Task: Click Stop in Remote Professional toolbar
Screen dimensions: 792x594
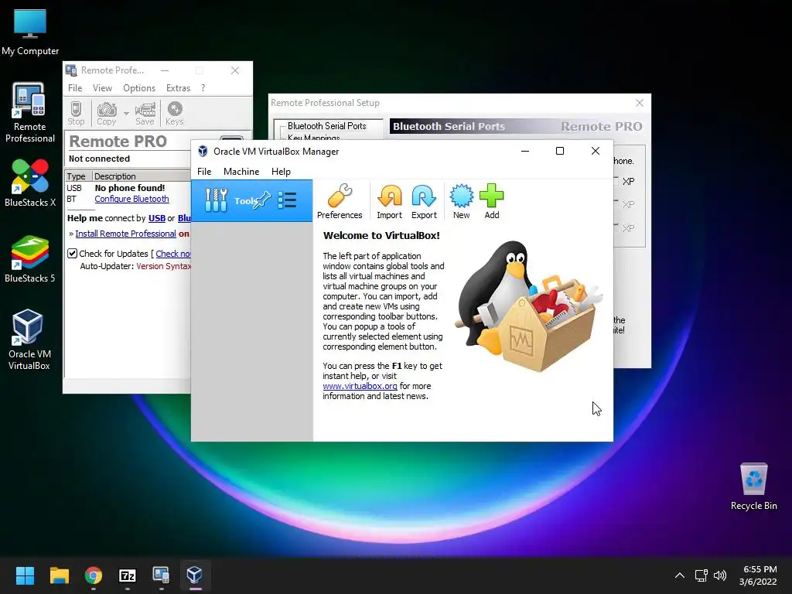Action: point(76,113)
